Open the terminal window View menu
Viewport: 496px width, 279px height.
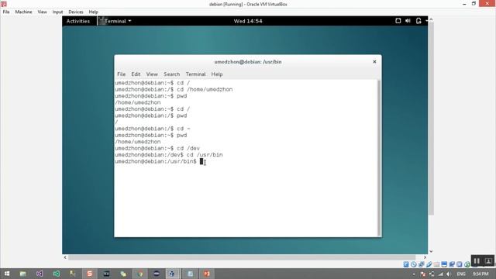152,74
